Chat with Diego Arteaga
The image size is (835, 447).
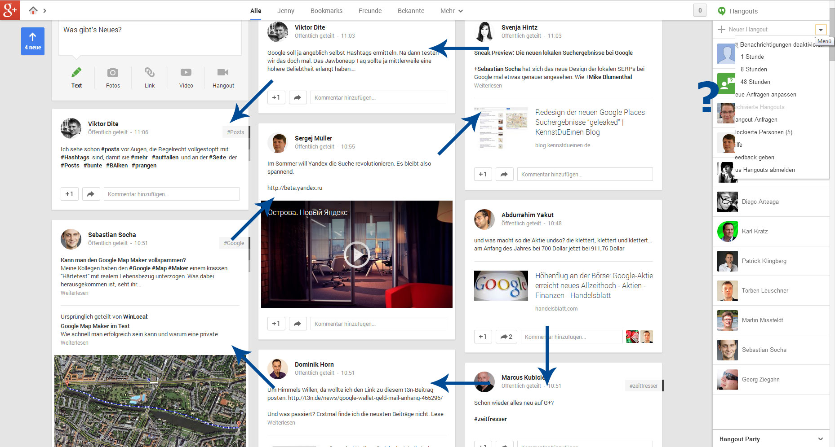pos(771,202)
